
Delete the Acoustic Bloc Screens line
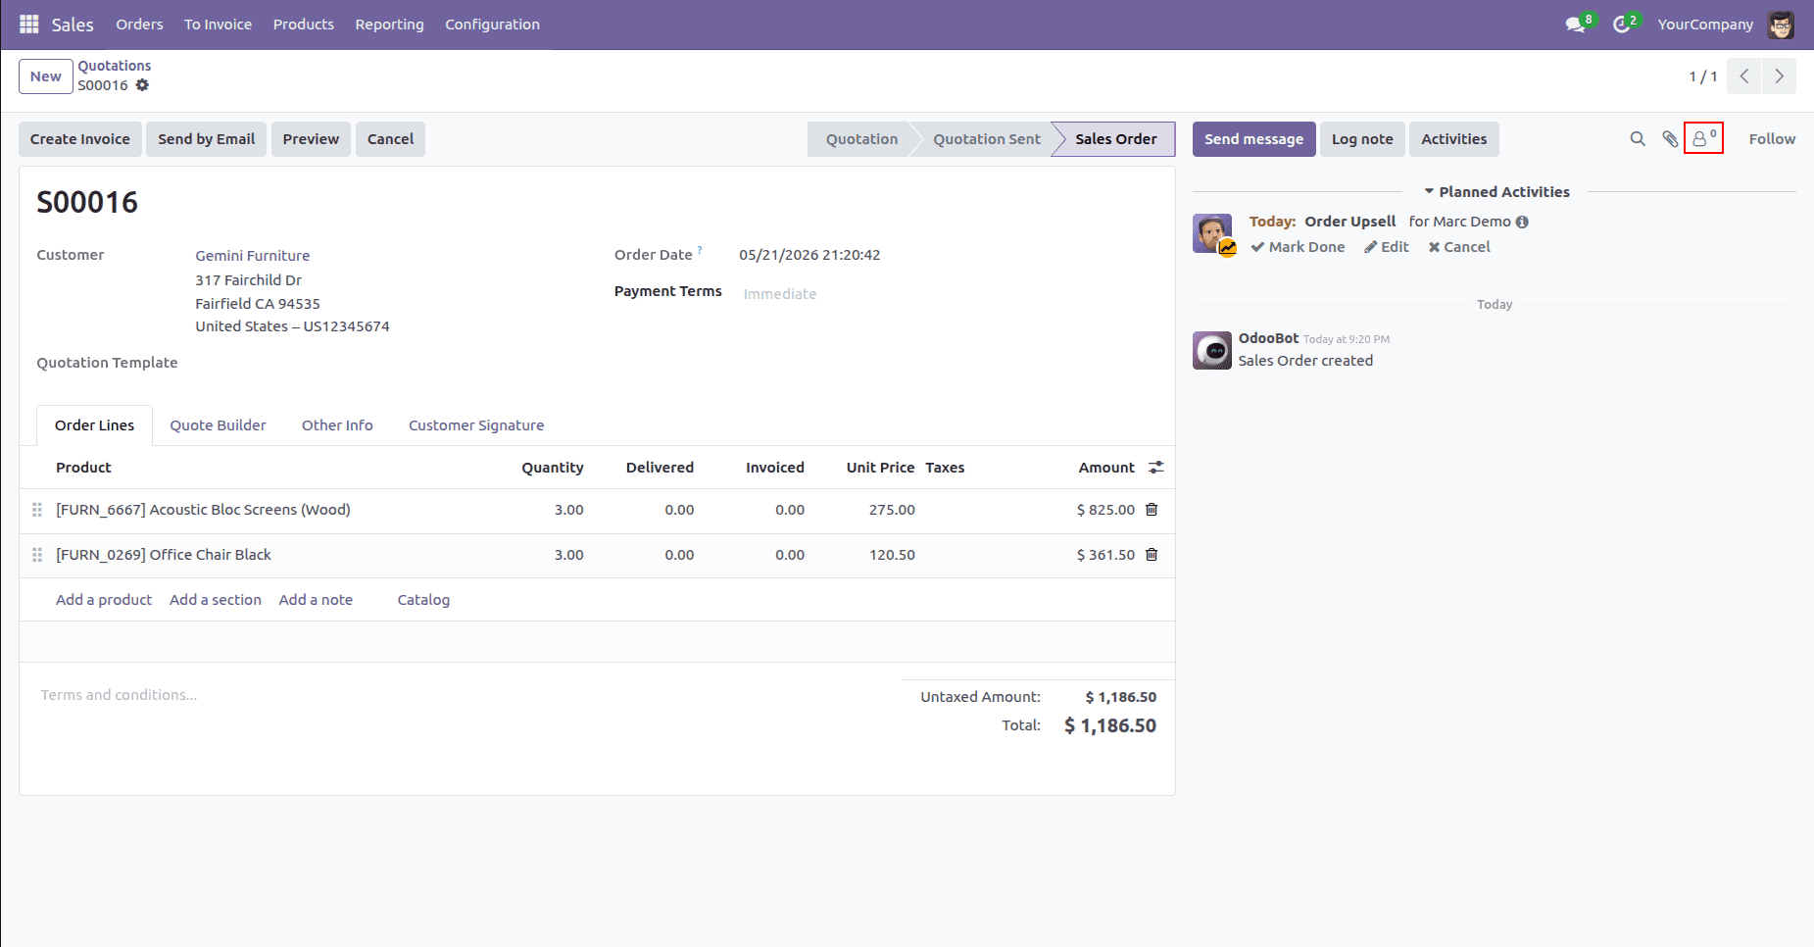coord(1152,510)
